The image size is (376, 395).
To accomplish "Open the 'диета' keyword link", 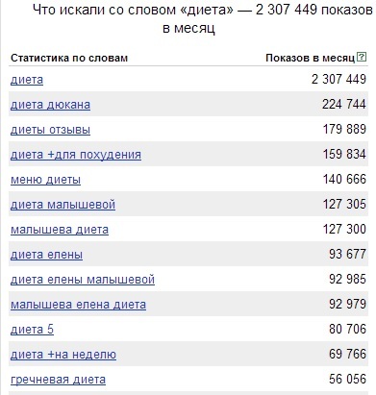I will 27,80.
